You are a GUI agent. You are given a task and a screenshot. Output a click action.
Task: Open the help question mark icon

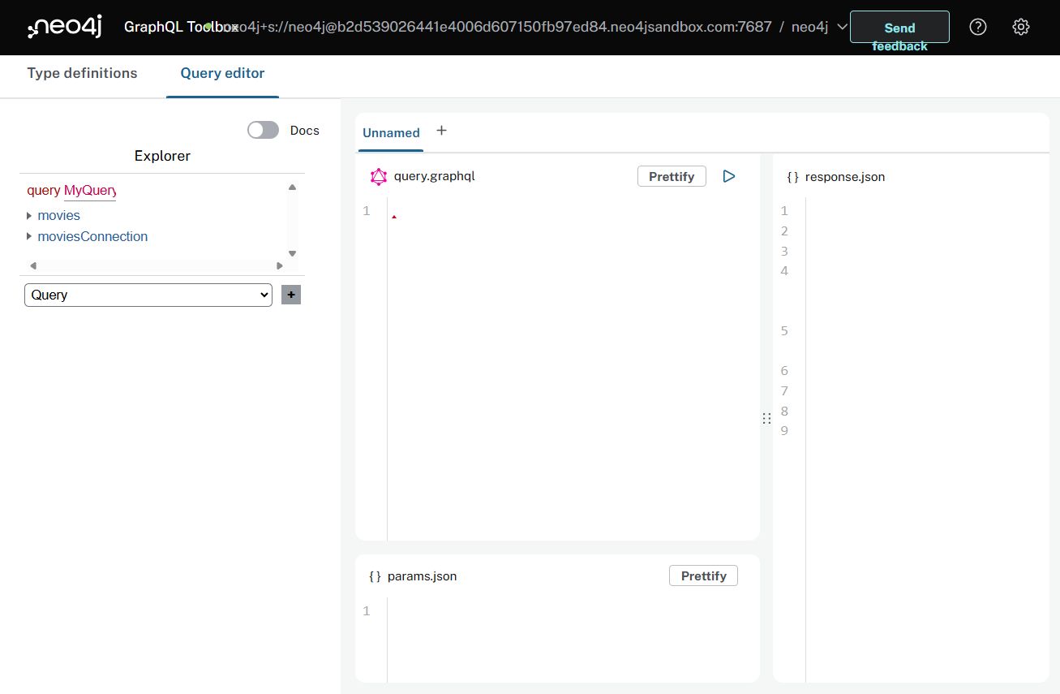click(978, 27)
